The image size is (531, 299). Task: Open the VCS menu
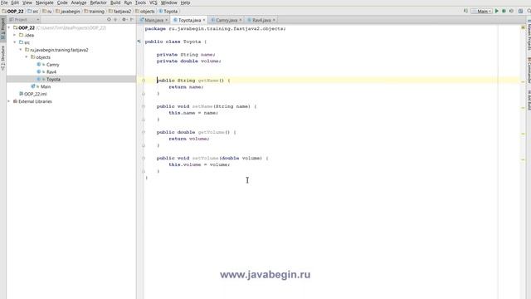pyautogui.click(x=153, y=2)
